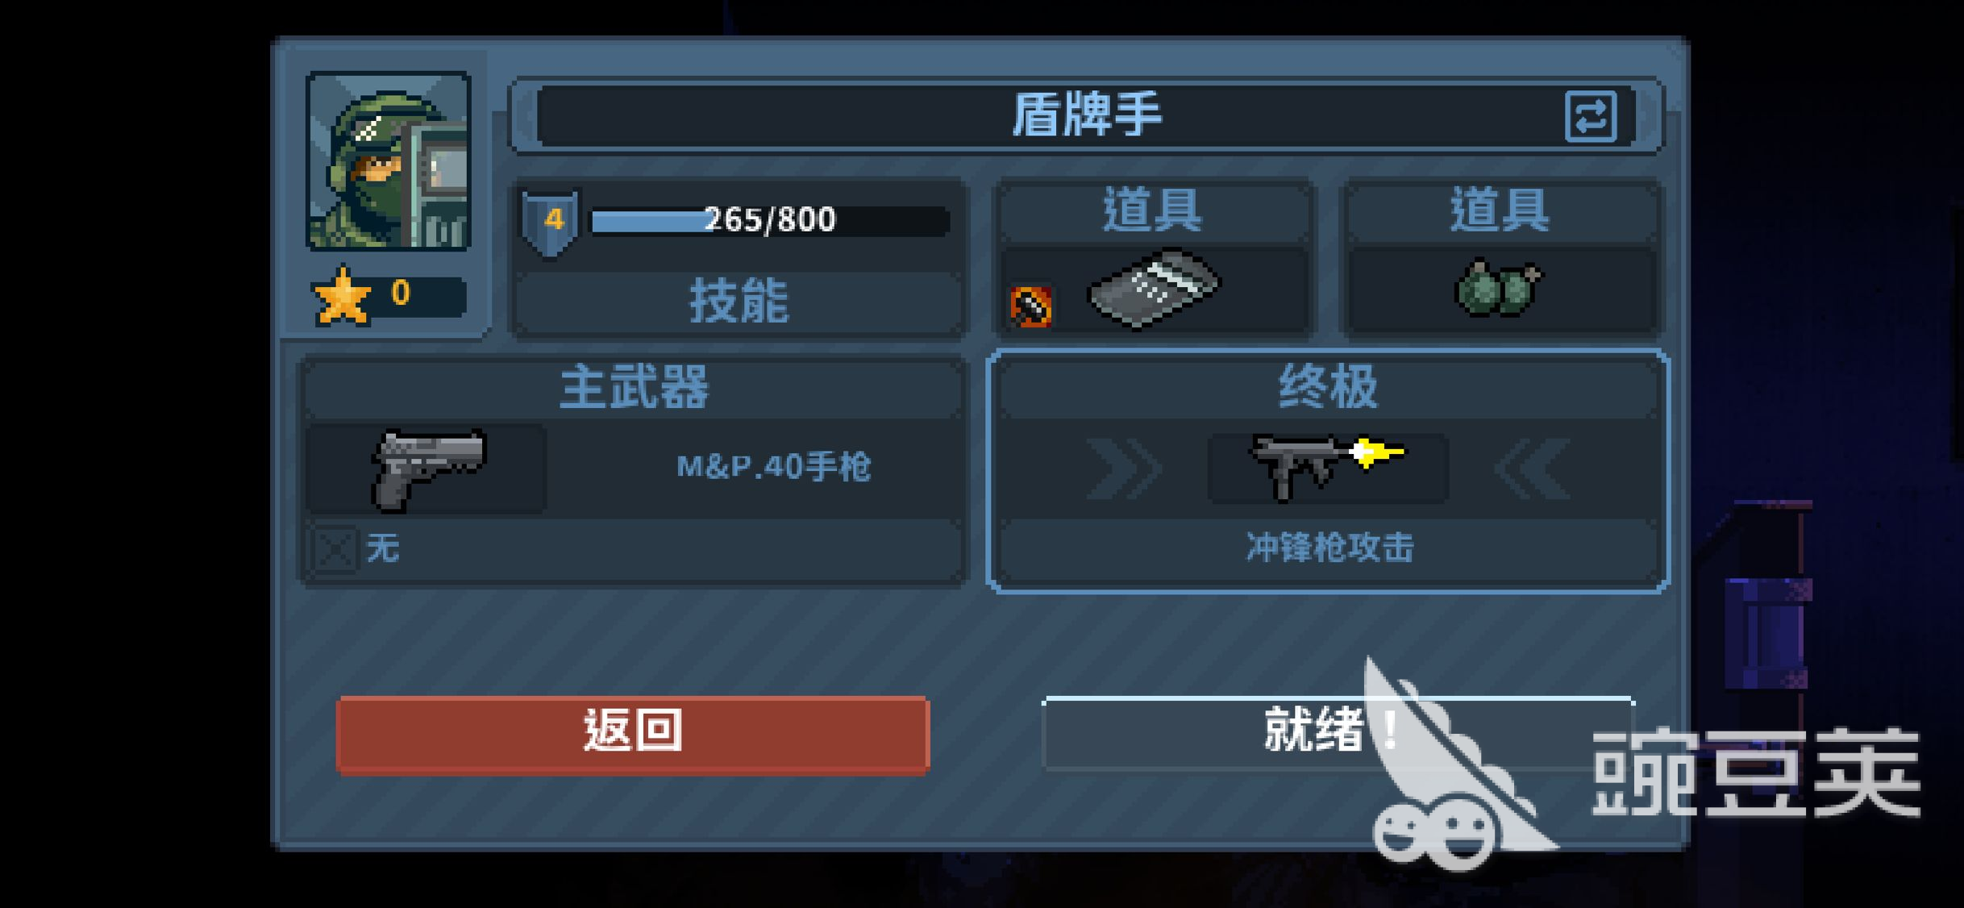Click the gold star rating icon
The height and width of the screenshot is (908, 1964).
[x=343, y=296]
